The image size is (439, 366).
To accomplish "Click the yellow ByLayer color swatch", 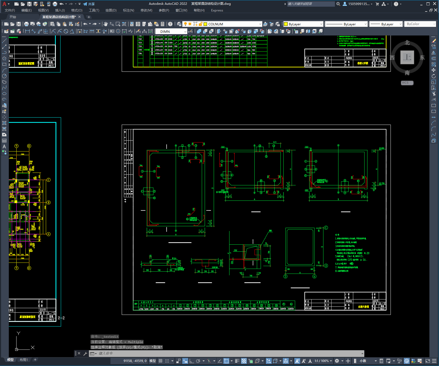I will pyautogui.click(x=286, y=24).
